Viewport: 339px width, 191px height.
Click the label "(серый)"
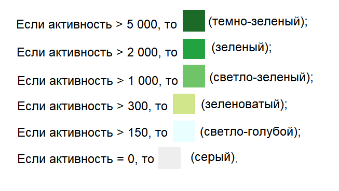point(213,157)
